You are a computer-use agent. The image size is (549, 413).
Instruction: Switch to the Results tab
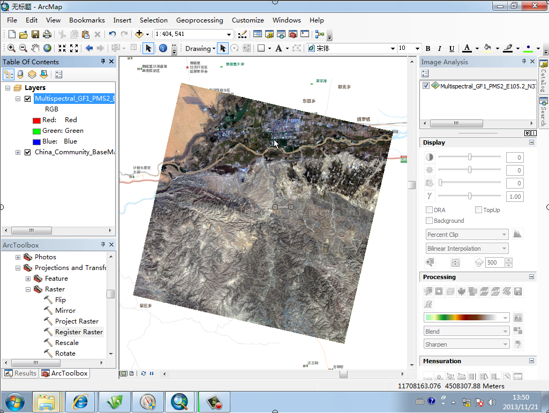point(20,373)
